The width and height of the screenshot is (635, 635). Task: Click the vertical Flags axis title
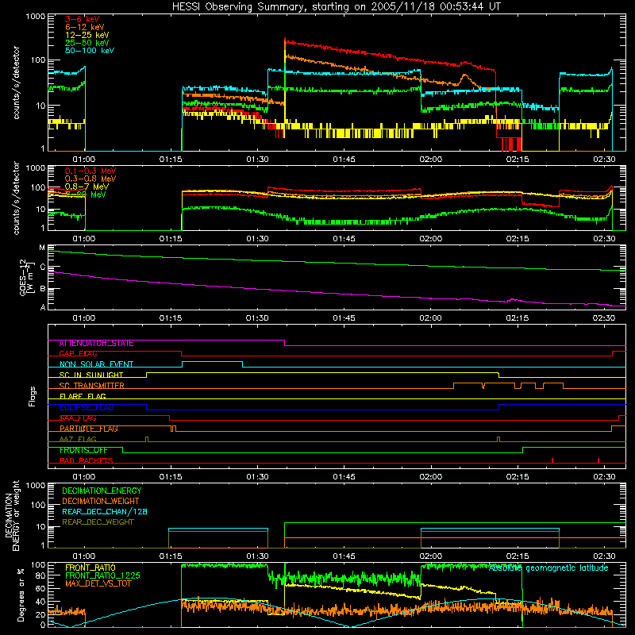33,396
